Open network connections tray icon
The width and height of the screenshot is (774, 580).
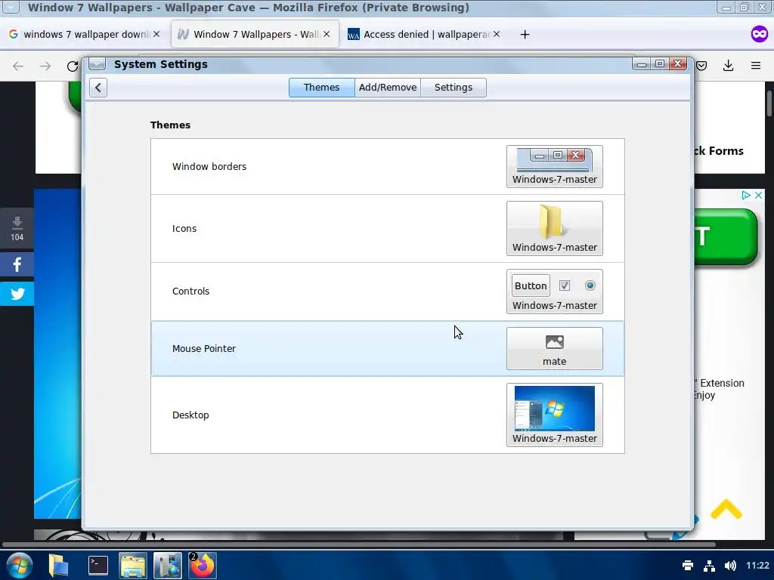[709, 565]
